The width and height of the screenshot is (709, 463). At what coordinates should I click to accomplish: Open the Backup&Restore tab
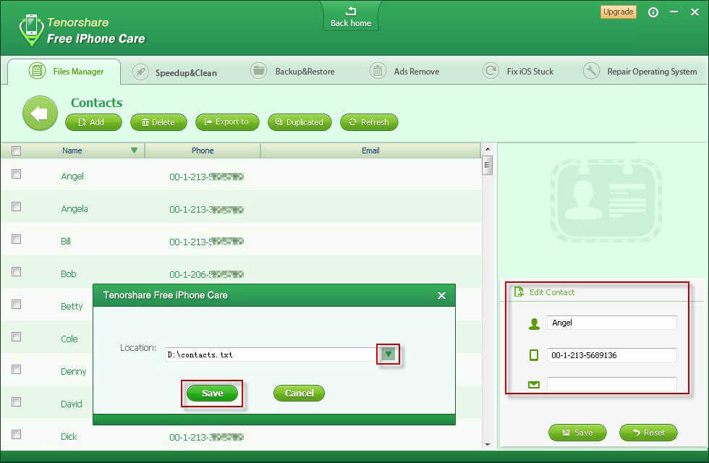tap(292, 72)
